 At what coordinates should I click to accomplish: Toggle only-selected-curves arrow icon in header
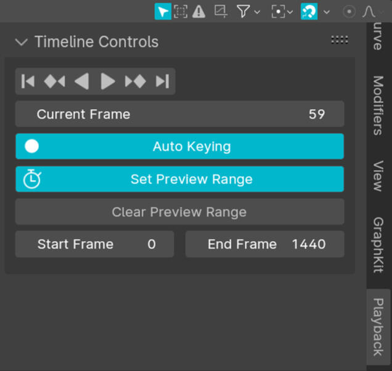point(163,11)
